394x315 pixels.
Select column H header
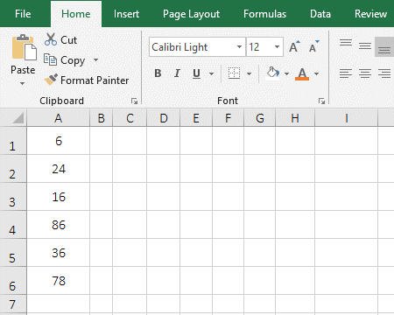pos(295,118)
